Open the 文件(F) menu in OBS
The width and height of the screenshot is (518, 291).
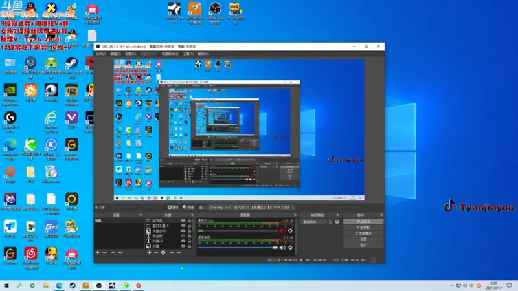[x=101, y=54]
